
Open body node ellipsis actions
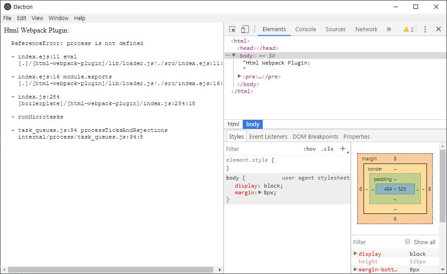(228, 55)
